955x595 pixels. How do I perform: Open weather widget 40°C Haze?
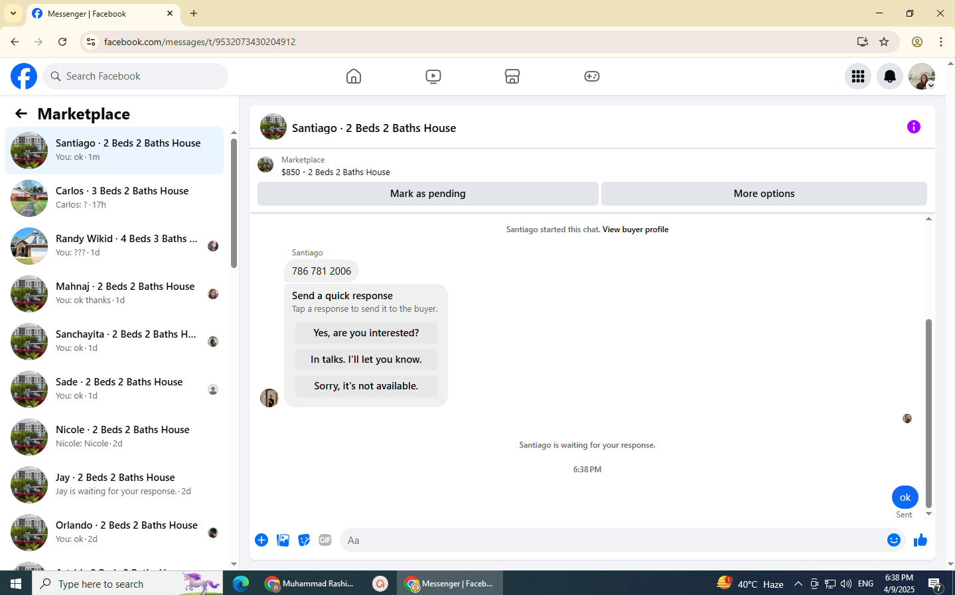pos(751,584)
